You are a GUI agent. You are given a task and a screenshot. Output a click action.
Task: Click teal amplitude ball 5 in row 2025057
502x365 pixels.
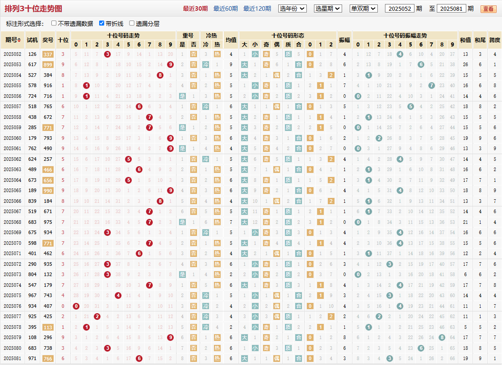[x=410, y=107]
